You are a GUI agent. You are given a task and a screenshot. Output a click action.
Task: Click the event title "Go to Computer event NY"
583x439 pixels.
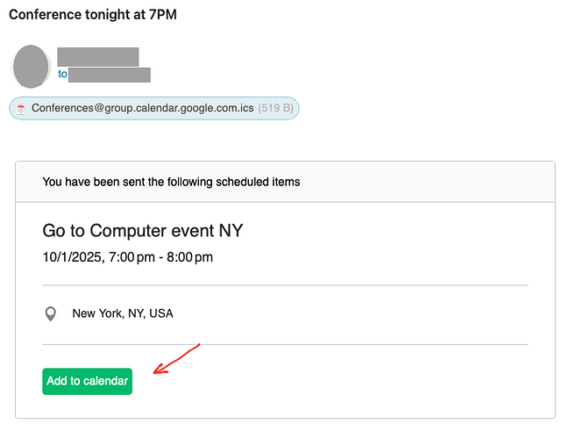tap(143, 231)
